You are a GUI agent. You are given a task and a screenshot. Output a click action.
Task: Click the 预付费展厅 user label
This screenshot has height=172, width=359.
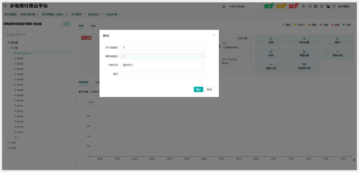[344, 7]
